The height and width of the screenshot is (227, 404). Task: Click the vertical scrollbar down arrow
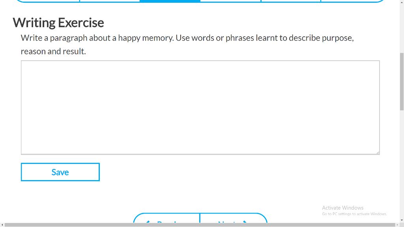coord(402,221)
